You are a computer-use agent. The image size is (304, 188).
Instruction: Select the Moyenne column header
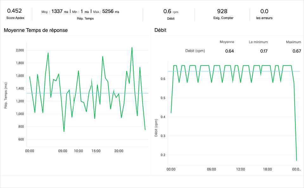[x=227, y=42]
